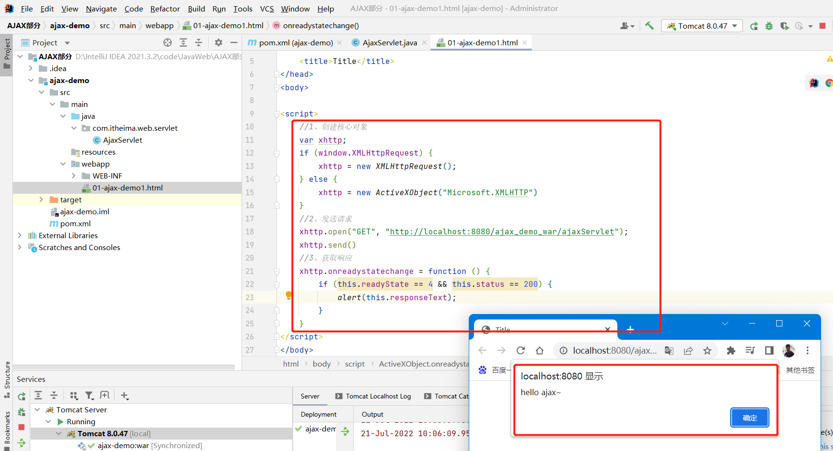Start debugging with the bug icon
The height and width of the screenshot is (451, 833).
pyautogui.click(x=769, y=26)
